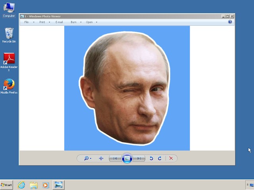254x190 pixels.
Task: Open Windows Media Player from the taskbar
Action: (46, 185)
